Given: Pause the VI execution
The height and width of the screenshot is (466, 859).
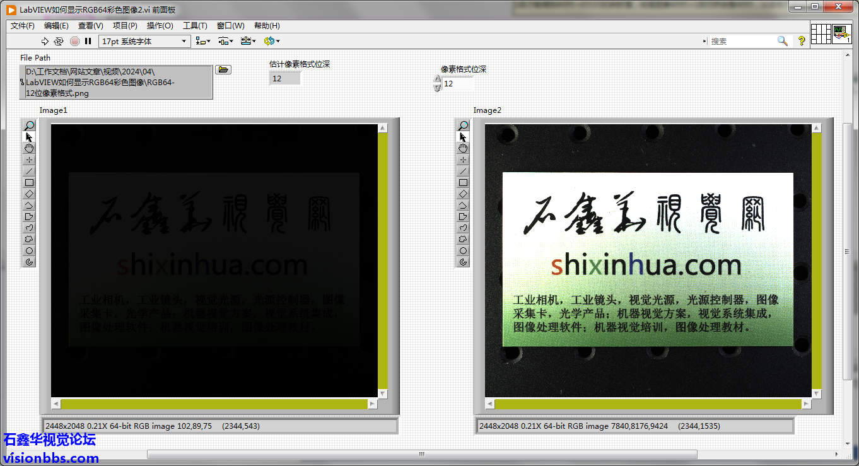Looking at the screenshot, I should 88,41.
